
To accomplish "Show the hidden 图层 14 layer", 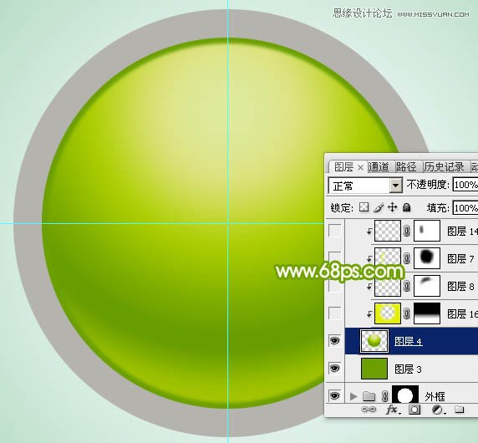I will point(335,231).
